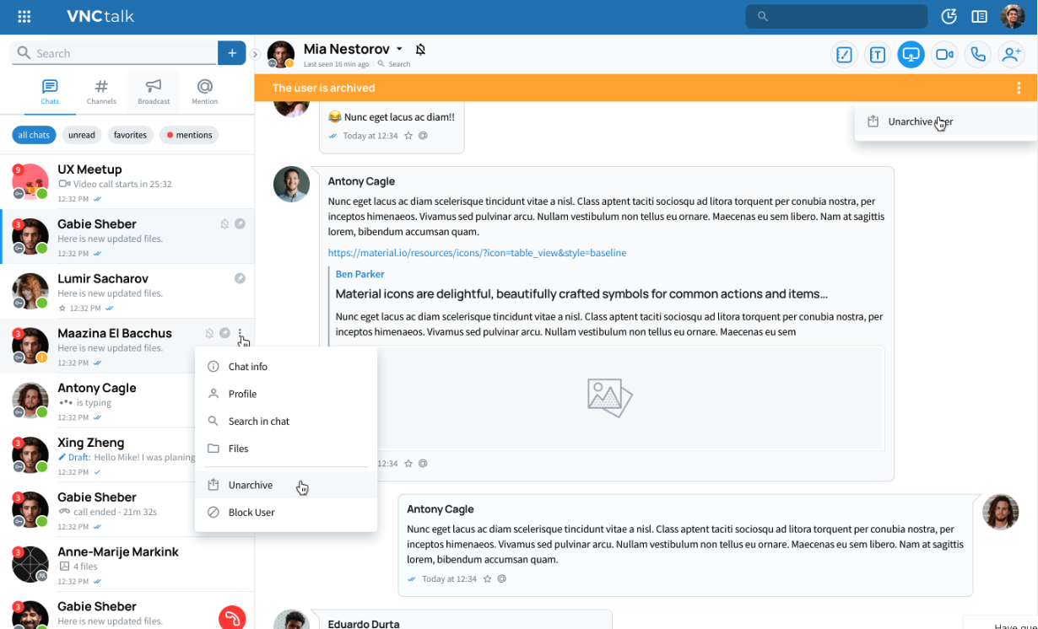The width and height of the screenshot is (1038, 629).
Task: Click the add participant icon
Action: click(x=1011, y=55)
